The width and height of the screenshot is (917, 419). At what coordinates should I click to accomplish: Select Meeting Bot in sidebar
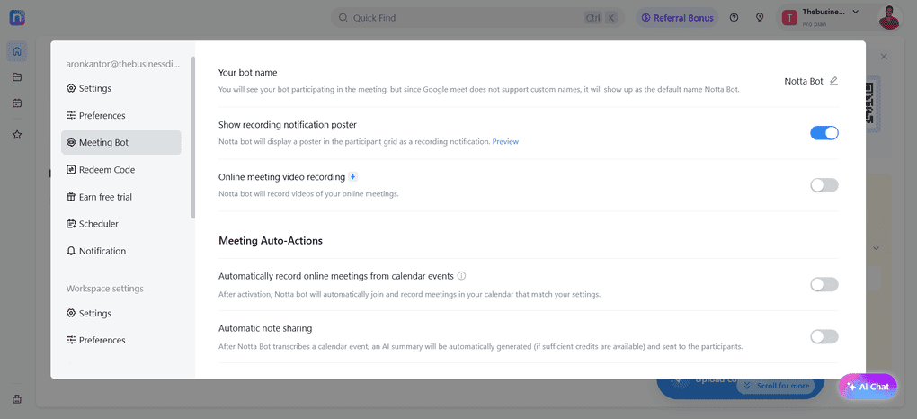pos(121,142)
